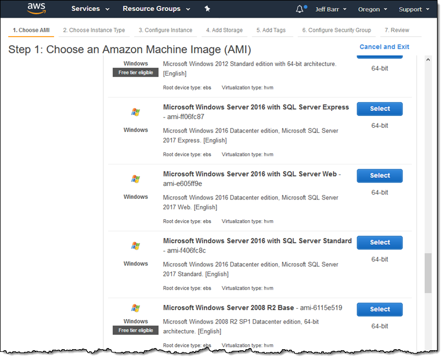Open the Resource Groups dropdown
This screenshot has width=443, height=359.
(156, 9)
